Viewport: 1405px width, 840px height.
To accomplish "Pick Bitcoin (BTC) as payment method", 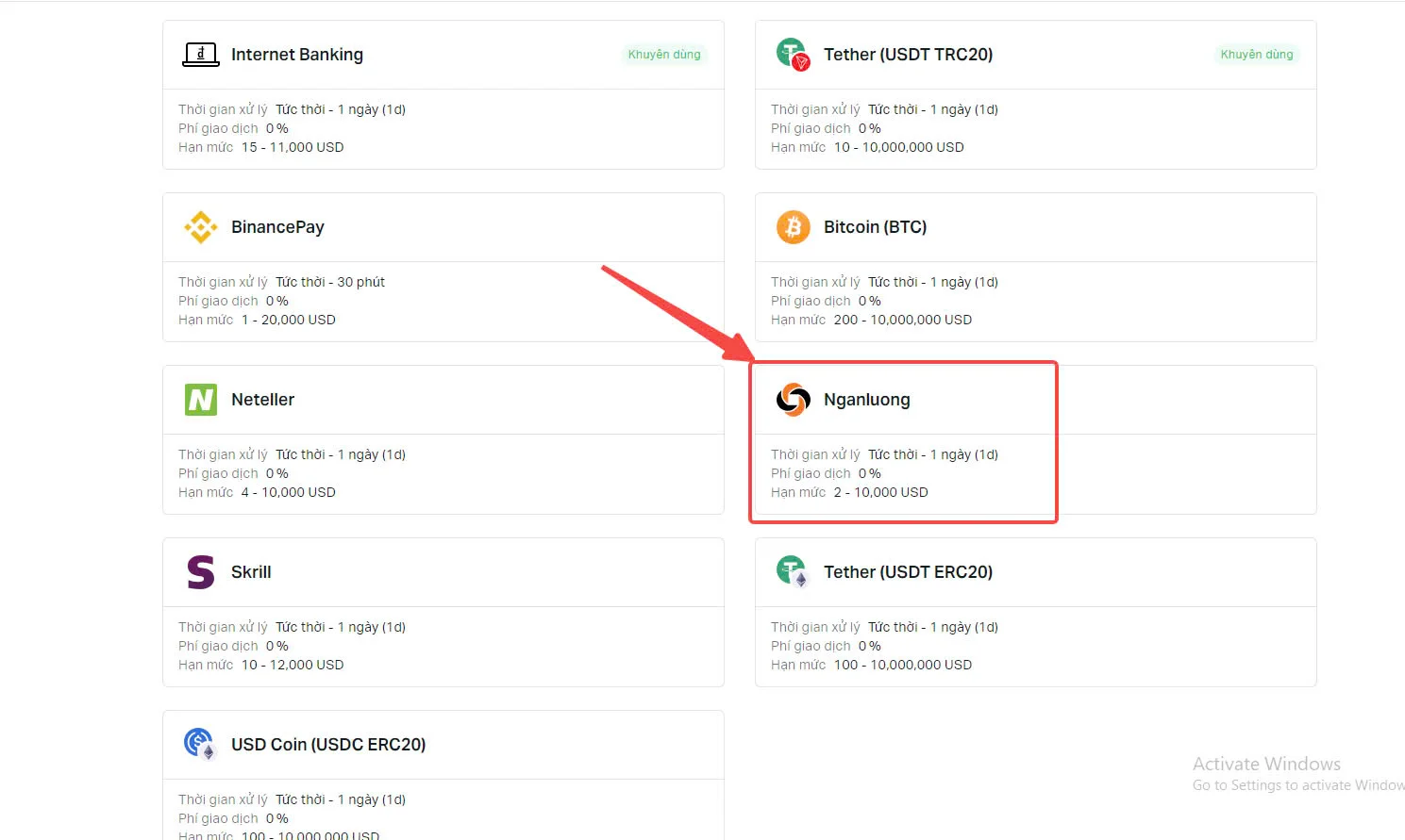I will [x=875, y=227].
